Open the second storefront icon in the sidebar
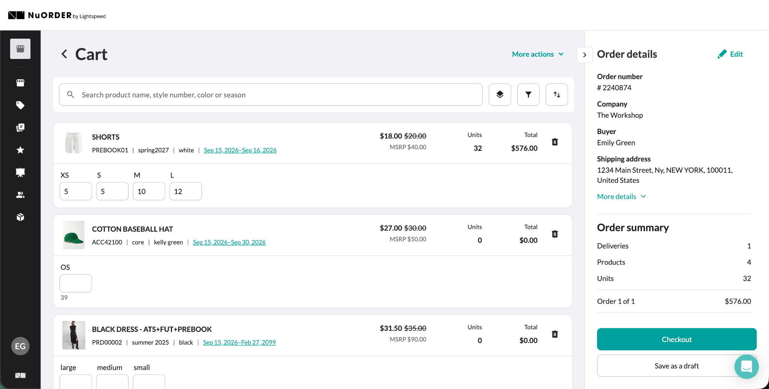This screenshot has width=769, height=389. (20, 83)
